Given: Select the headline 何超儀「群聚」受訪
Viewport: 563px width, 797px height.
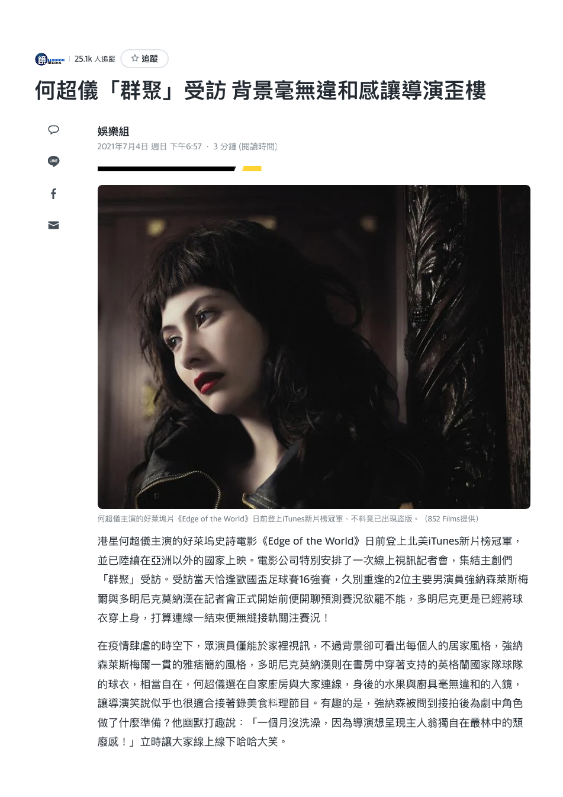Looking at the screenshot, I should [131, 91].
